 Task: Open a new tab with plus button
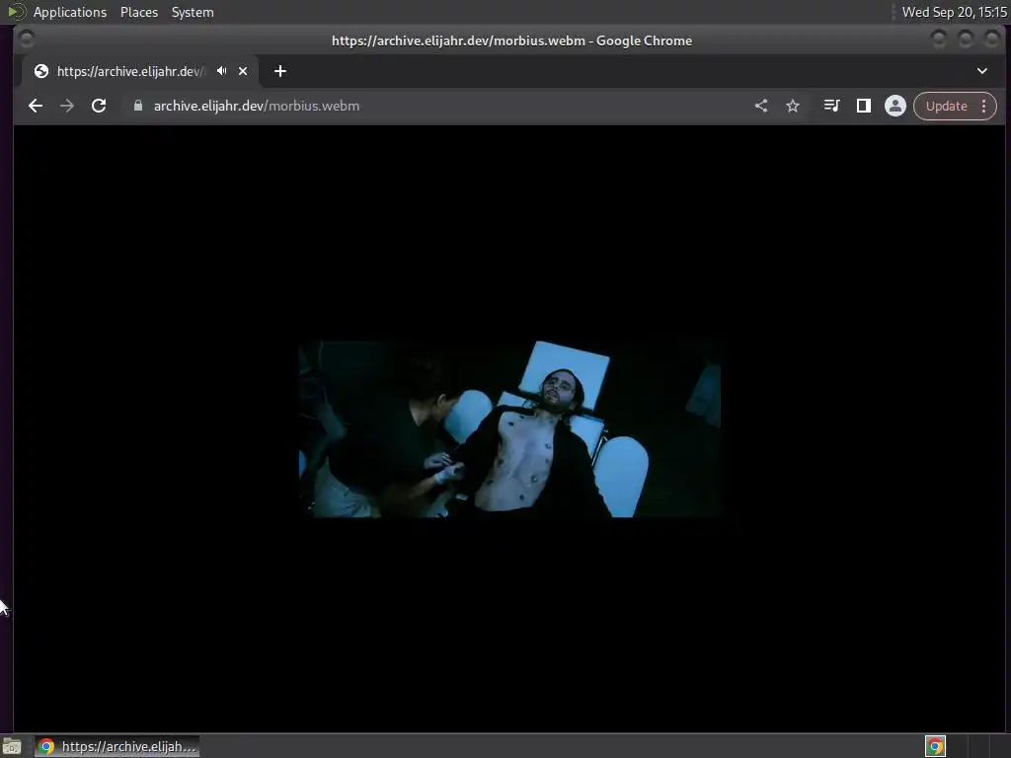[x=279, y=71]
